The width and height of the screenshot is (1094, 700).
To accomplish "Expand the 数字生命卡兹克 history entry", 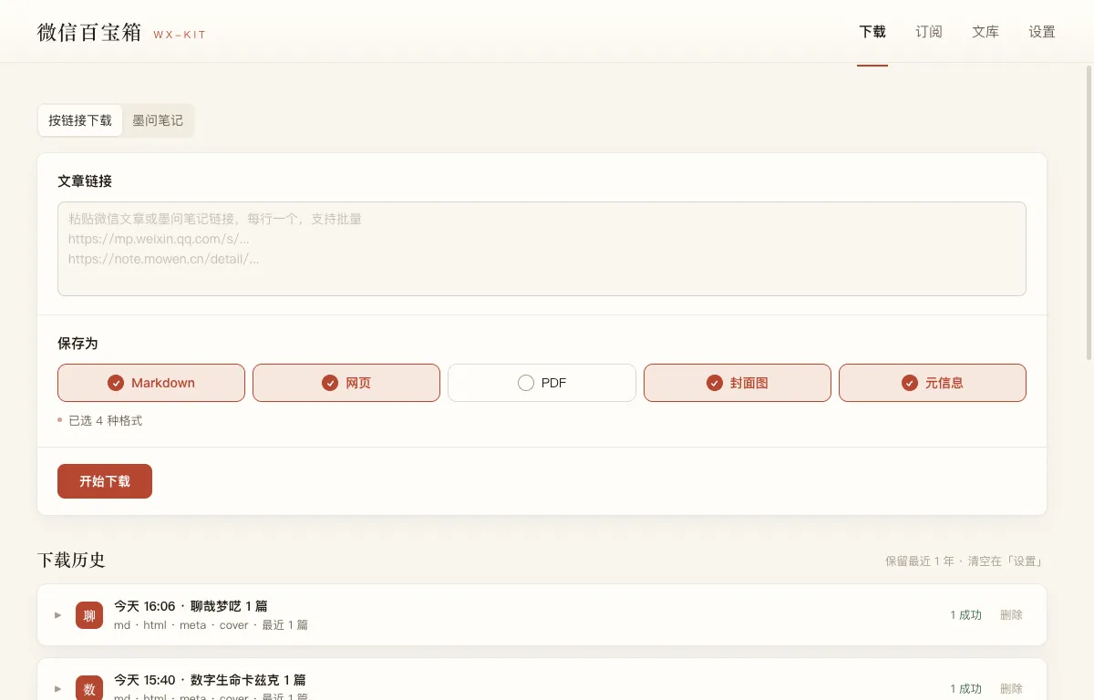I will (x=58, y=689).
